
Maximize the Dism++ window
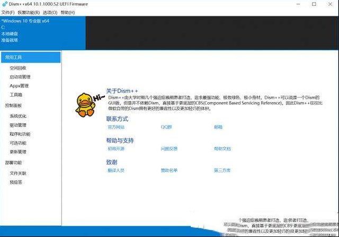point(314,4)
